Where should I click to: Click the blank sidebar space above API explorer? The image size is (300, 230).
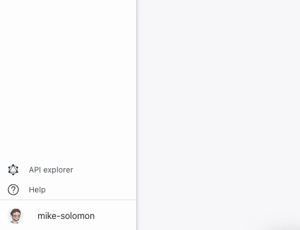[x=68, y=80]
